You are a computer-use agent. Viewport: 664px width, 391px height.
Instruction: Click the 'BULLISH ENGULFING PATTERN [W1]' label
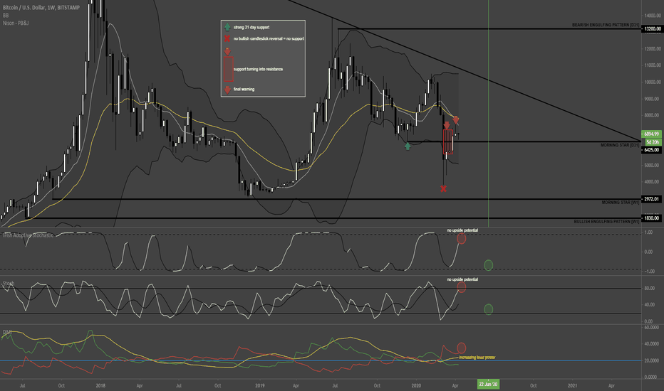(x=606, y=222)
